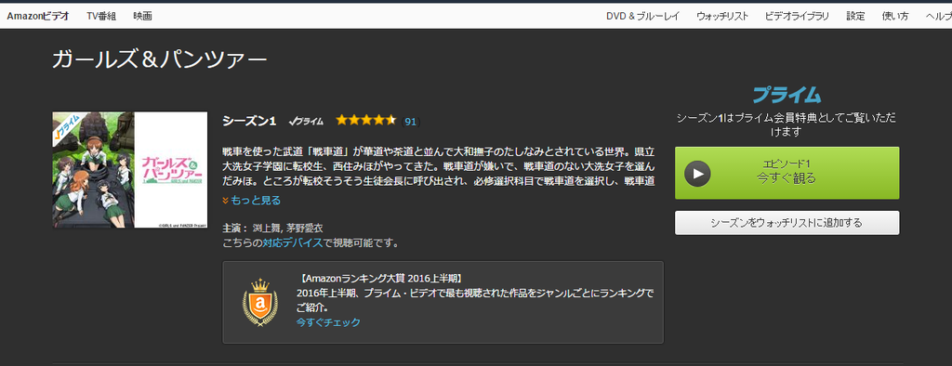Image resolution: width=952 pixels, height=366 pixels.
Task: Click the ガールズ＆パンツァー cover thumbnail
Action: pyautogui.click(x=130, y=170)
